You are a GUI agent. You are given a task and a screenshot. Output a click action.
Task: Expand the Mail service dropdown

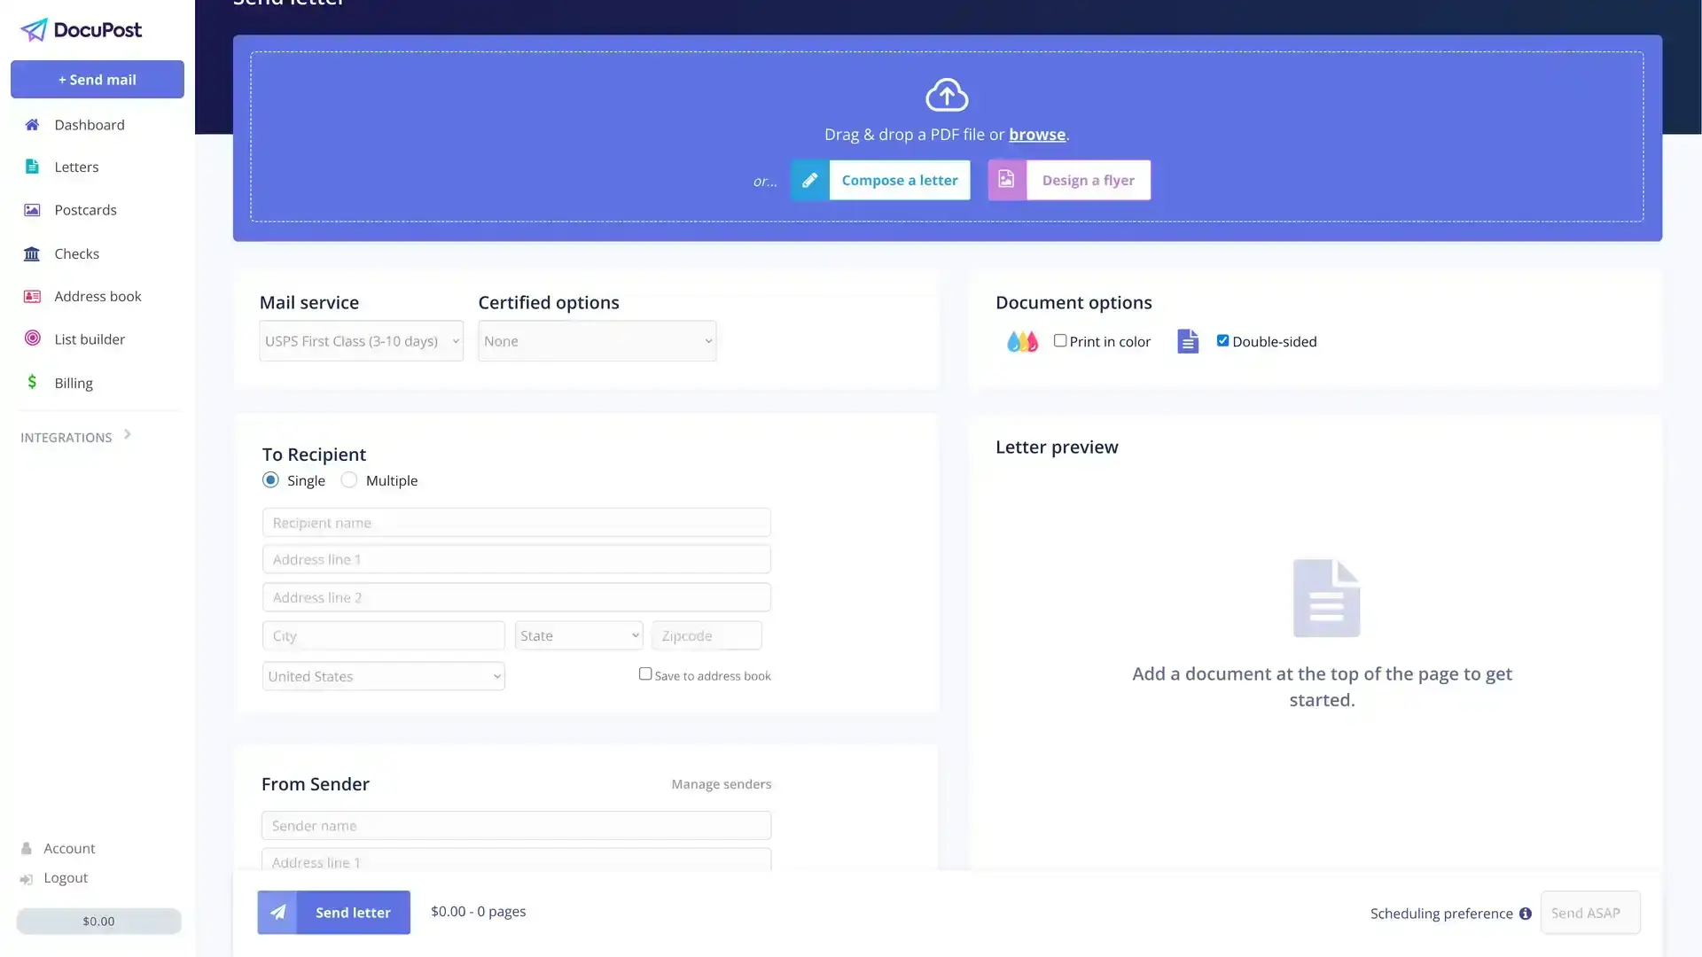(360, 340)
